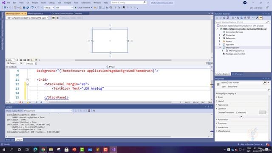This screenshot has width=272, height=153.
Task: Expand the References node
Action: tap(220, 38)
